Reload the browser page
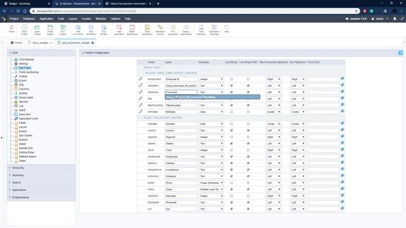The height and width of the screenshot is (228, 406). (x=18, y=11)
